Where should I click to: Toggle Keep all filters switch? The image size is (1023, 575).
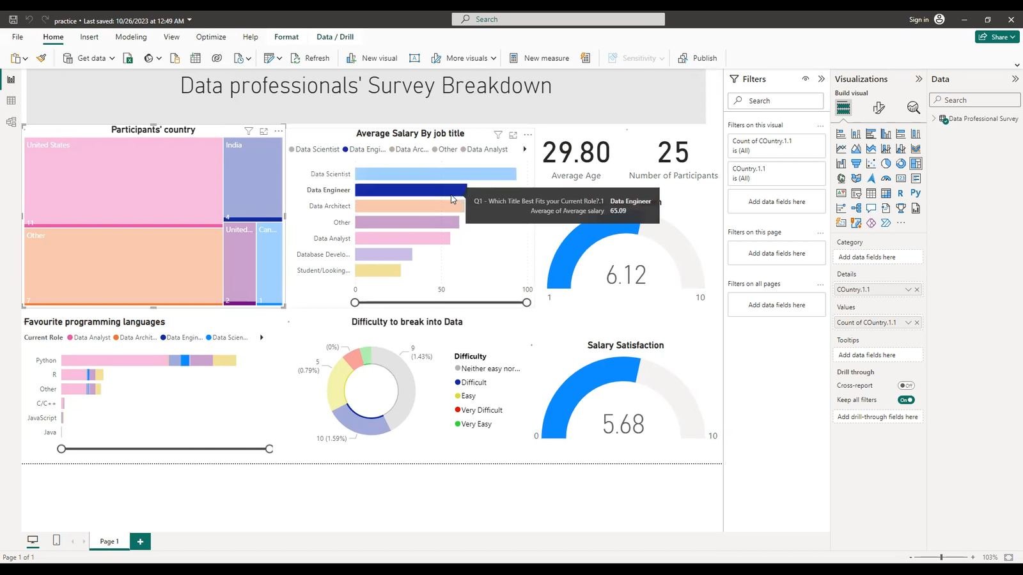[x=906, y=400]
